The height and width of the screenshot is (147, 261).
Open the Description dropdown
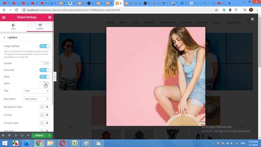[x=37, y=99]
